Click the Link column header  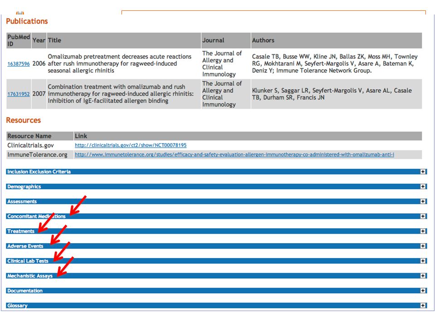[248, 136]
